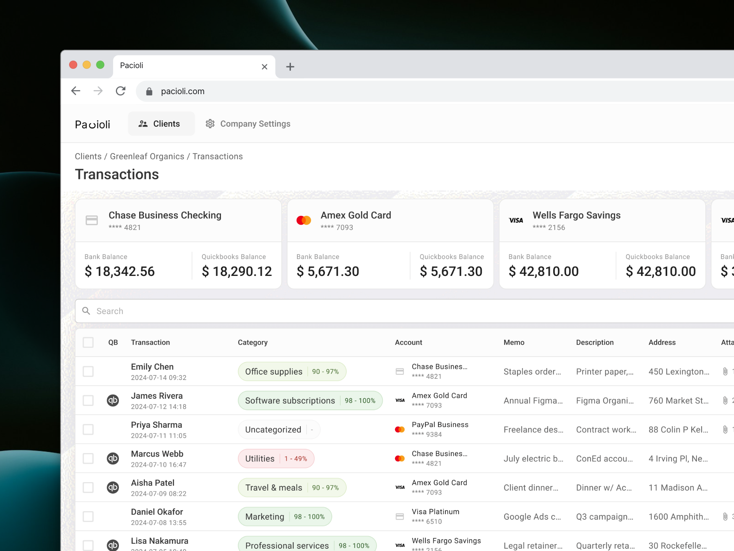Select the Wells Fargo Savings account card
The image size is (734, 551).
click(x=602, y=244)
